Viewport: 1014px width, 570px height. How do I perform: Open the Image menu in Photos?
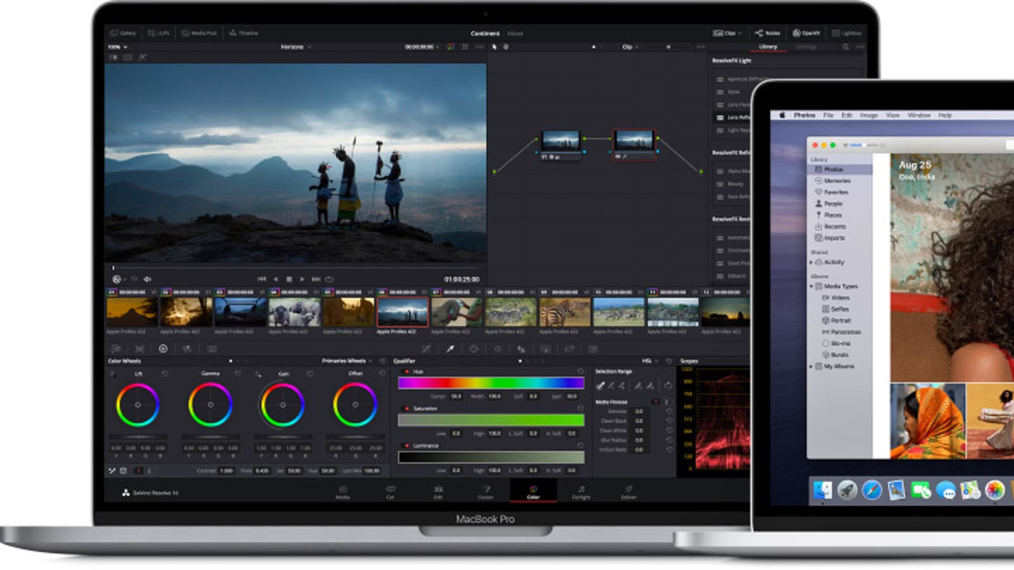[x=869, y=115]
